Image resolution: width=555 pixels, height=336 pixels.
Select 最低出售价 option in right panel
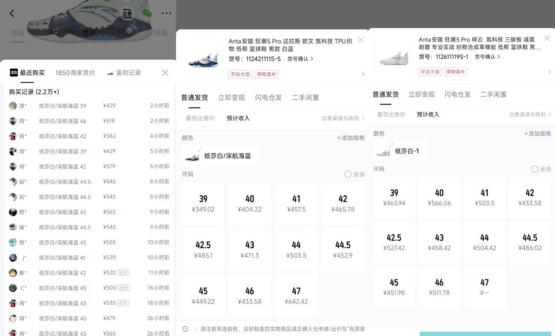tap(391, 114)
